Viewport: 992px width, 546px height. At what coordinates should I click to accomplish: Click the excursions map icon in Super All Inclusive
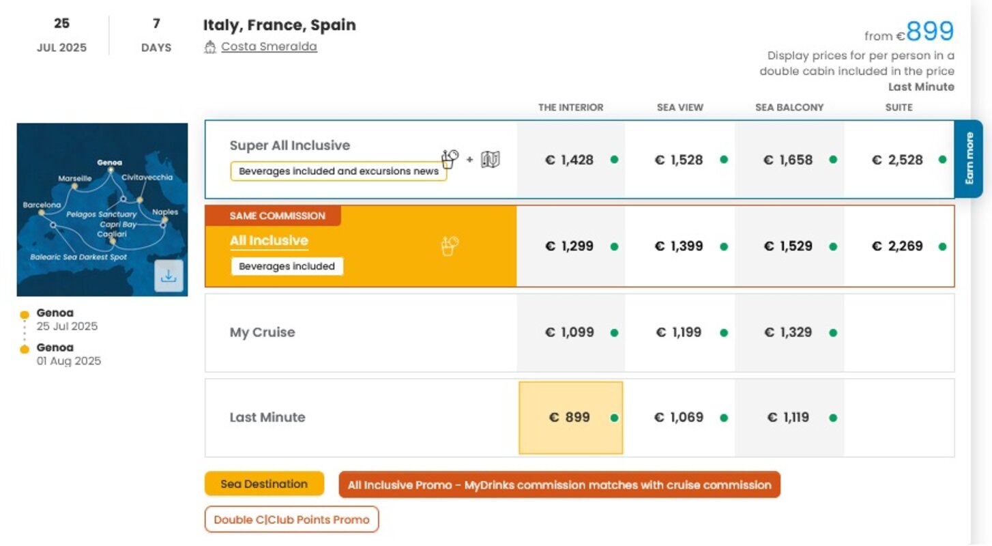(491, 160)
